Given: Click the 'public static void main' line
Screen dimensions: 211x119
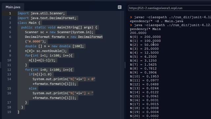Looking at the screenshot, I should click(59, 27).
